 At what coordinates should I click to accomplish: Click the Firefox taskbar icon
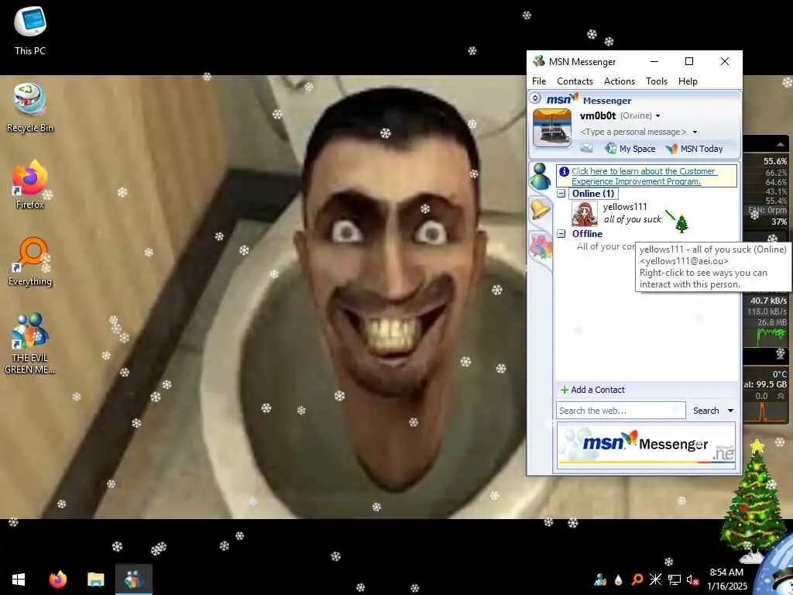point(57,580)
